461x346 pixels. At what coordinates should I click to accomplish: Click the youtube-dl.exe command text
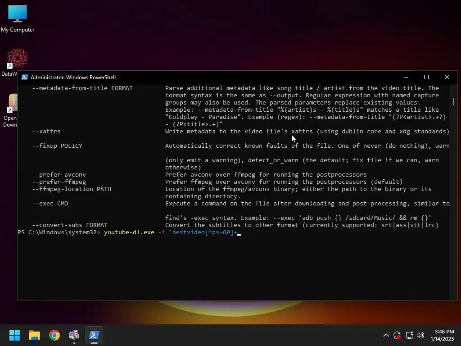[x=129, y=232]
